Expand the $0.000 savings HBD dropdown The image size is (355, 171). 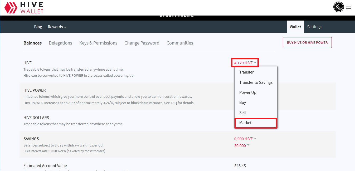242,146
